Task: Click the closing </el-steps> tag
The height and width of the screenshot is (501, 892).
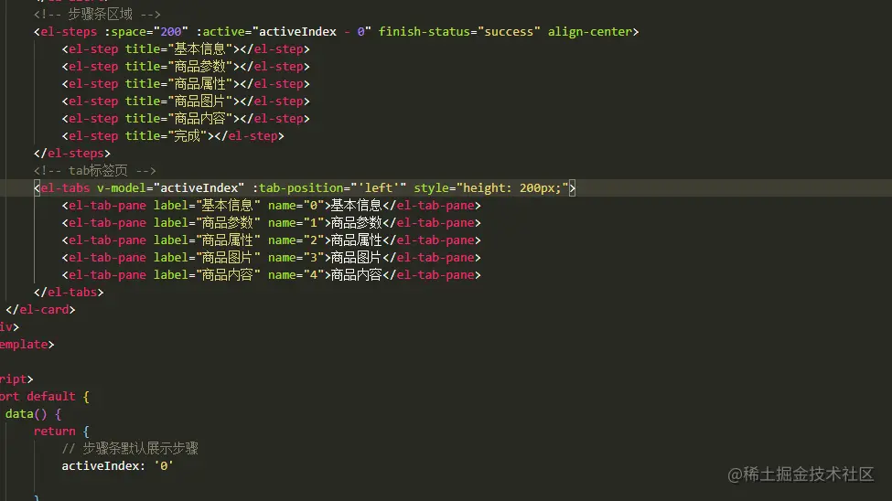Action: pyautogui.click(x=72, y=154)
